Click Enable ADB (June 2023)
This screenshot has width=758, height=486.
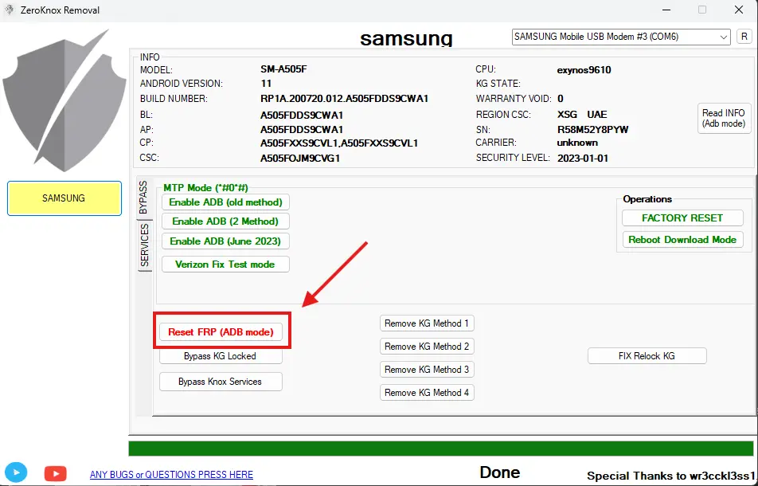point(225,241)
